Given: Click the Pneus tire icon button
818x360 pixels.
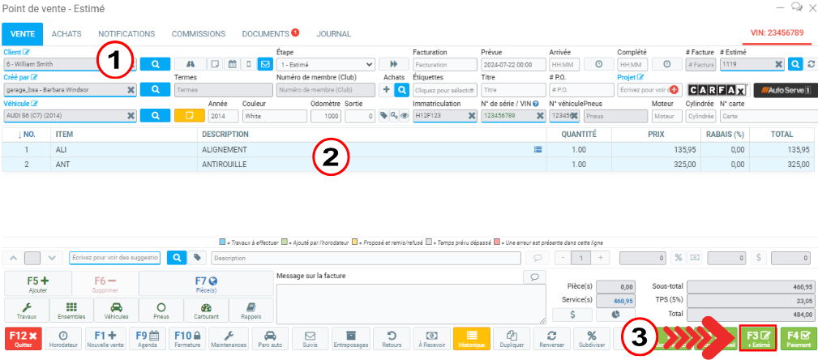Looking at the screenshot, I should point(161,311).
